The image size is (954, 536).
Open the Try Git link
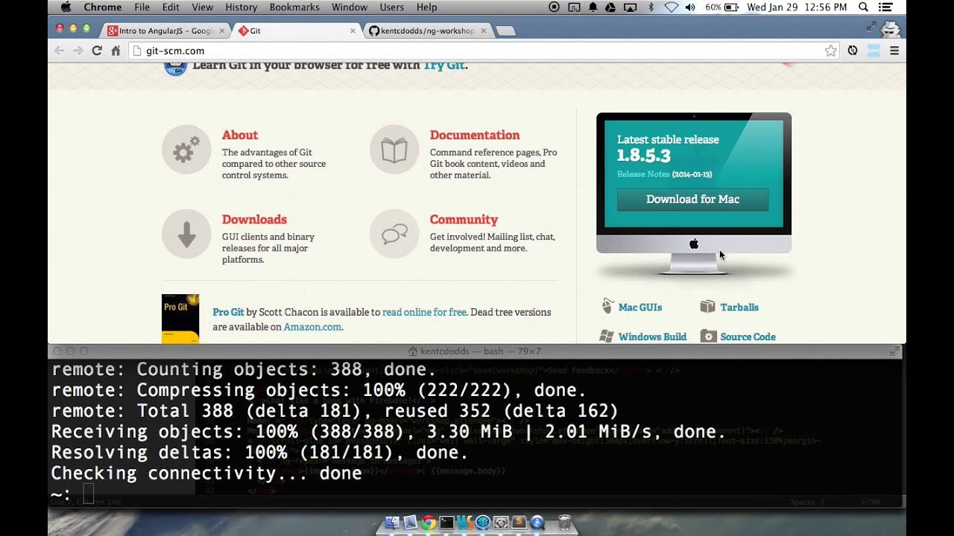click(443, 65)
